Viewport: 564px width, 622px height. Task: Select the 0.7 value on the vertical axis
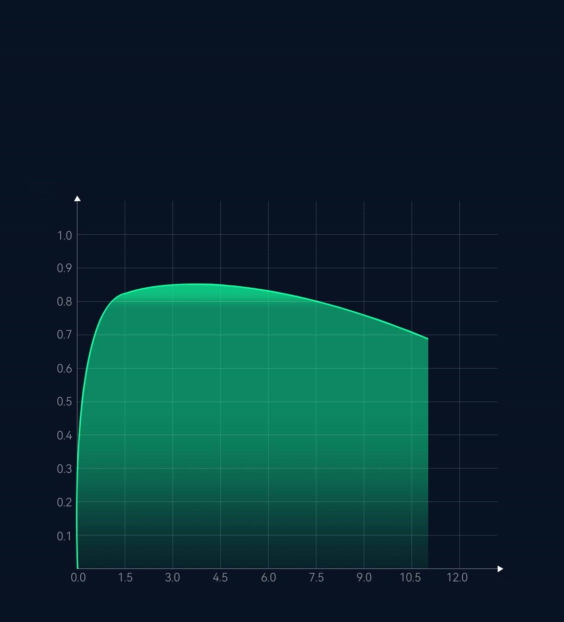tap(65, 335)
